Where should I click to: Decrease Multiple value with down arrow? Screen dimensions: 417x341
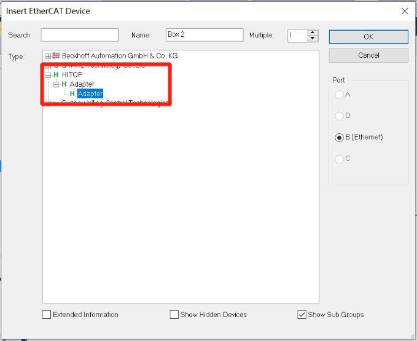tap(313, 39)
